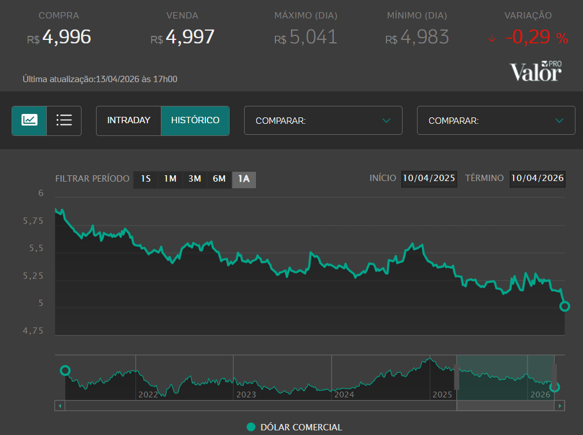Switch to chart view icon

click(x=29, y=120)
